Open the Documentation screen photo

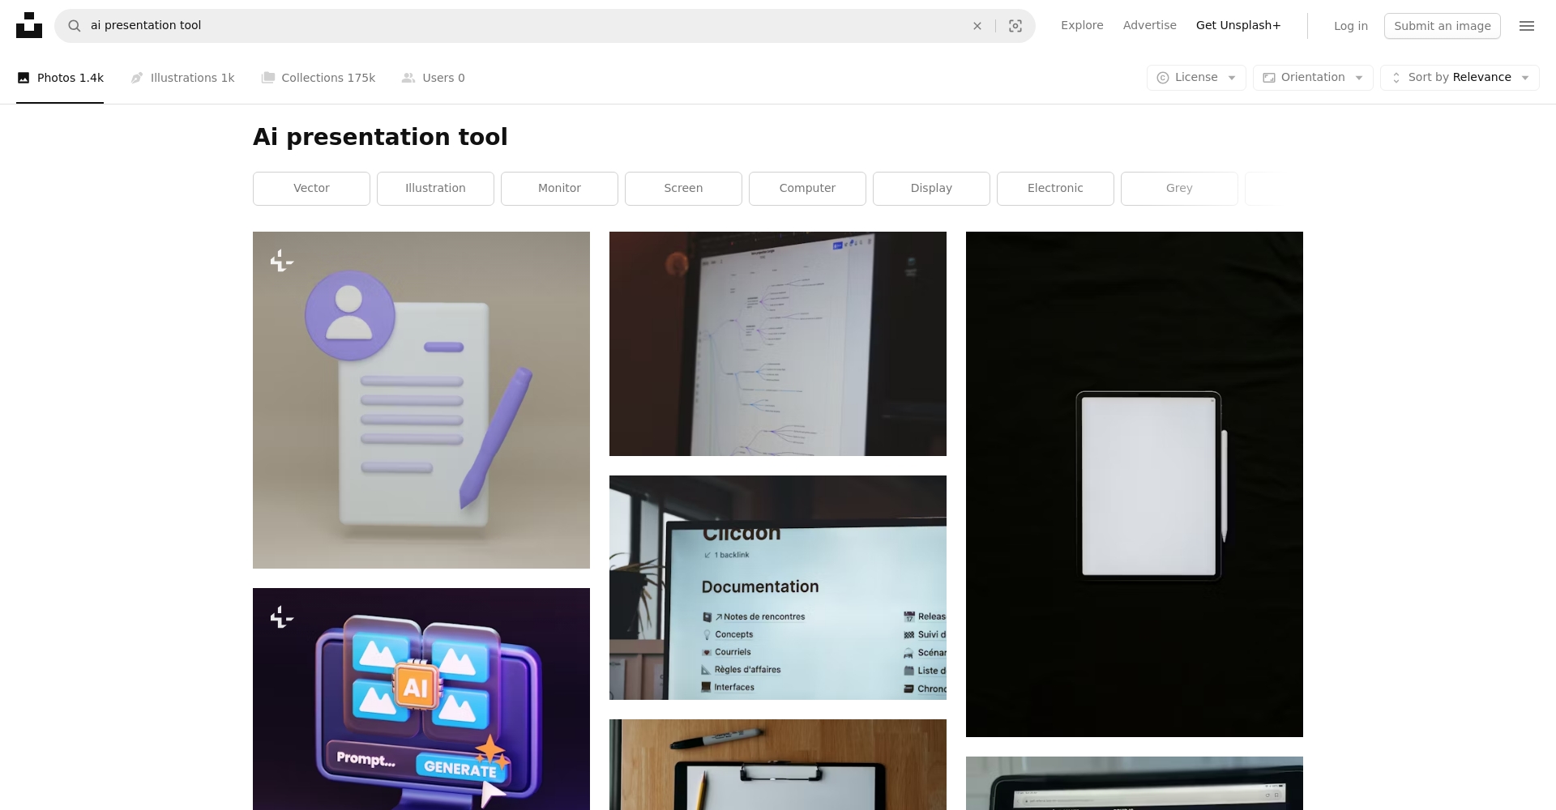(x=778, y=587)
